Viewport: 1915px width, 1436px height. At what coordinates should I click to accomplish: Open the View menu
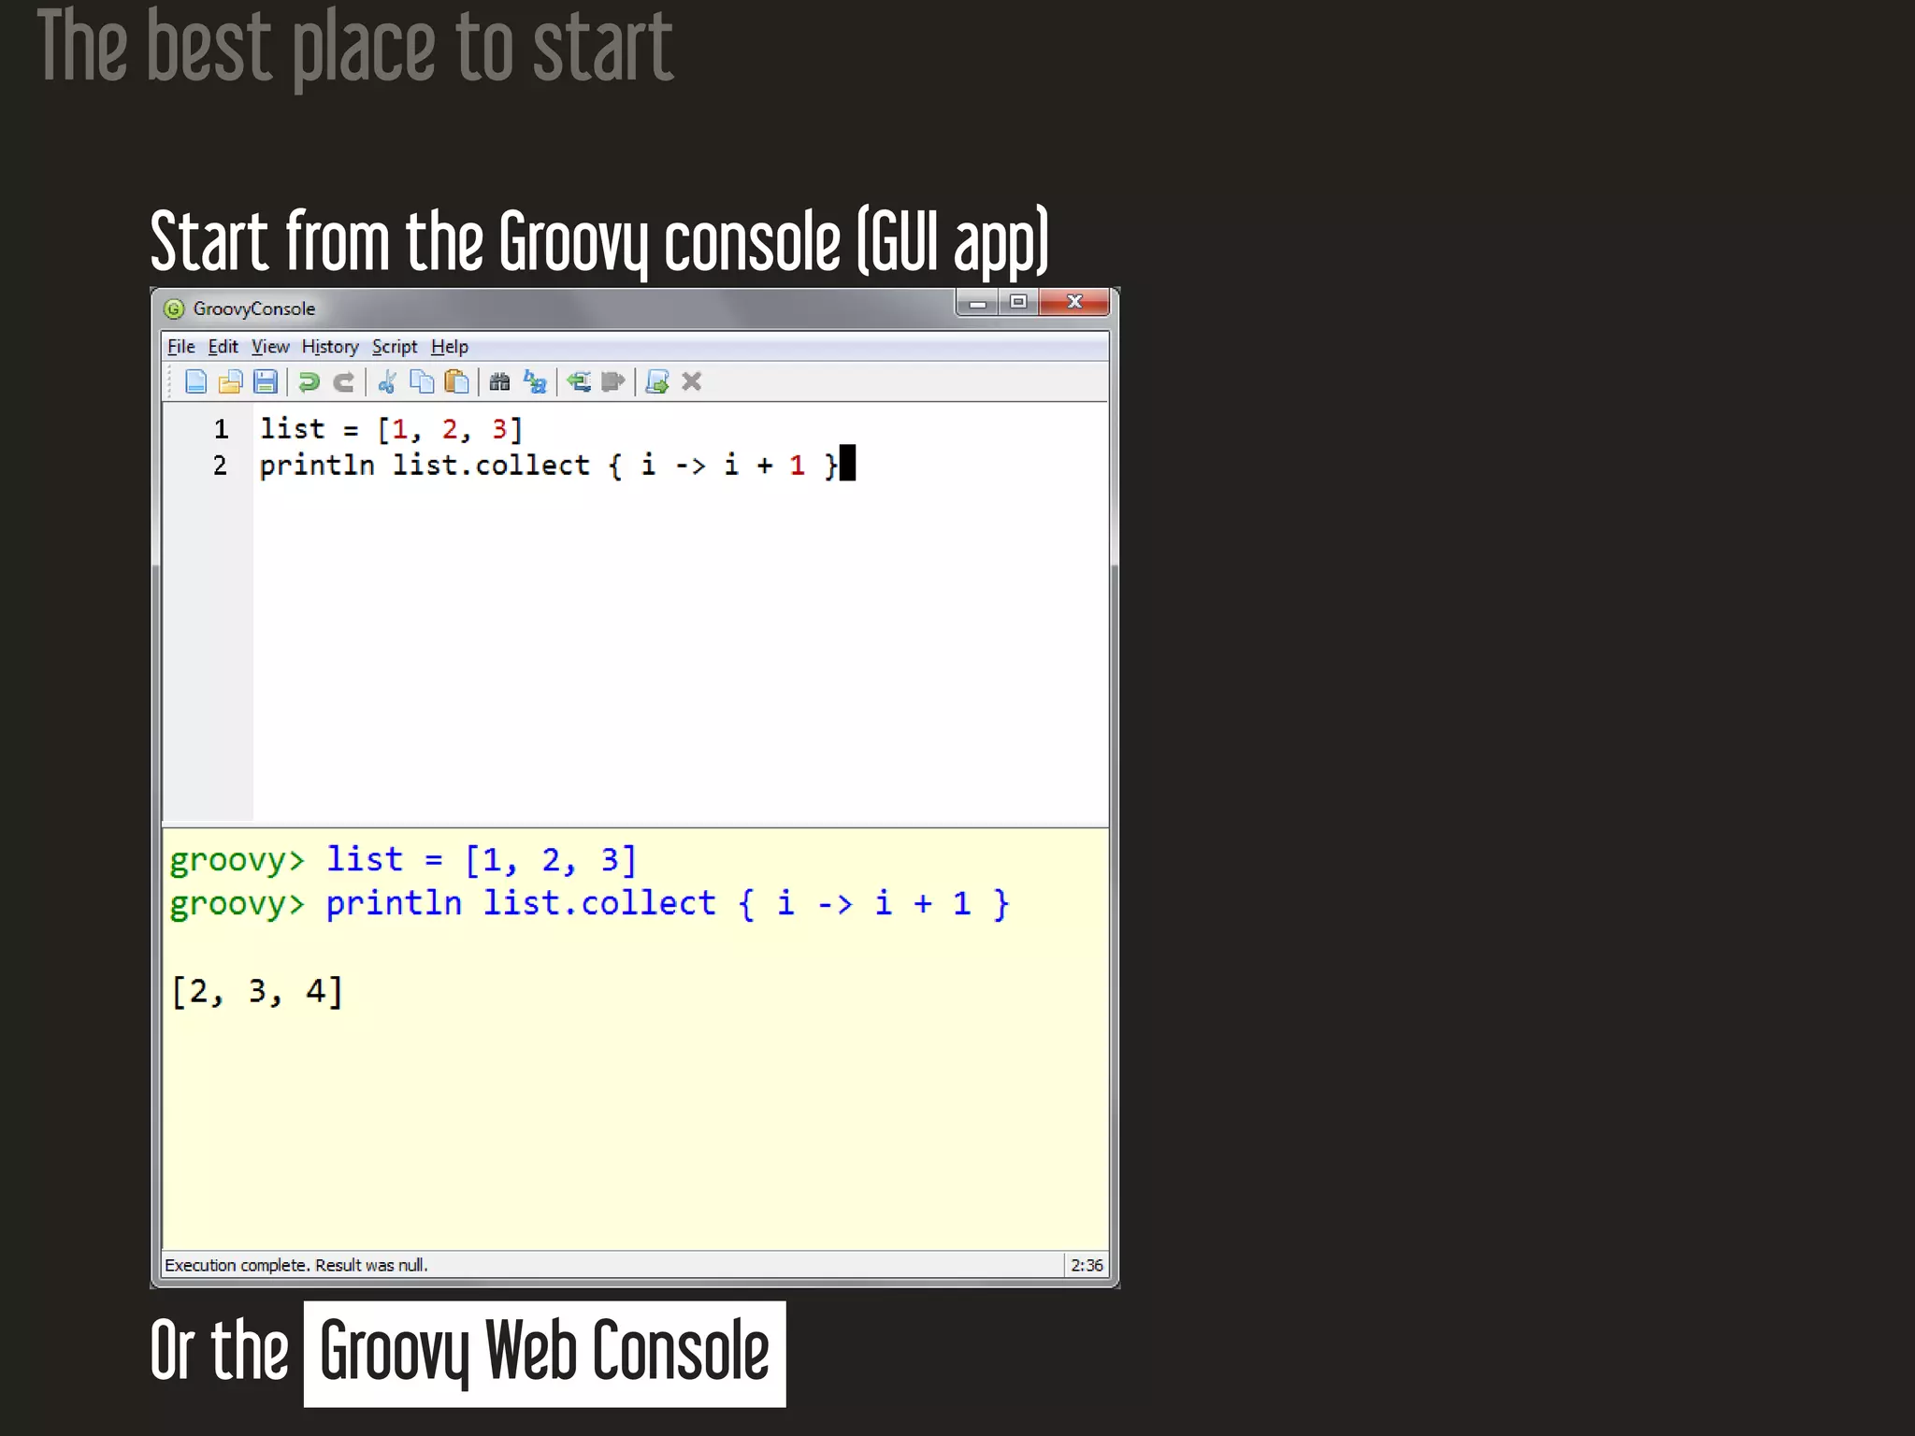pos(270,347)
